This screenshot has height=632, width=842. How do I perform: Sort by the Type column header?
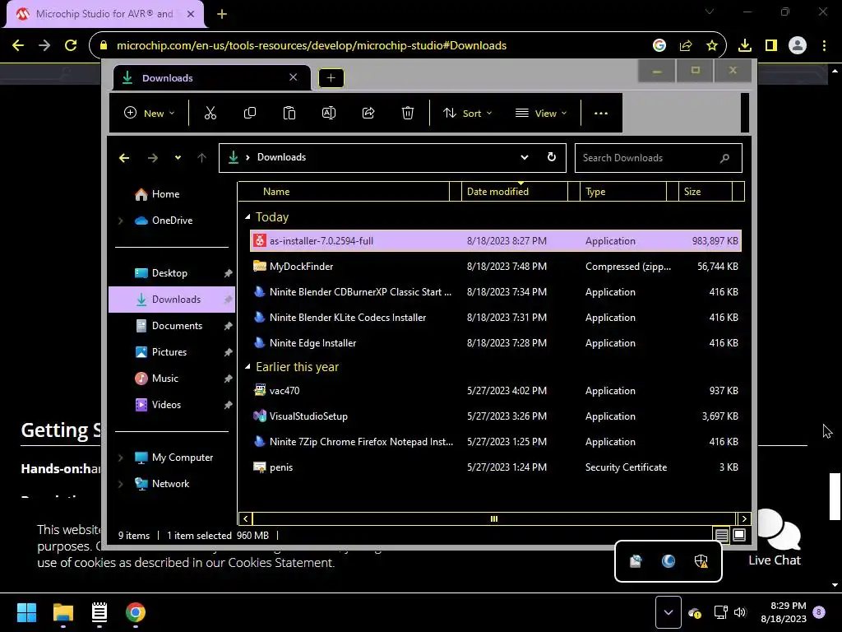click(x=623, y=191)
